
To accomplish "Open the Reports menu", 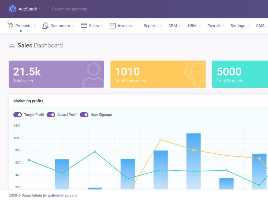I will click(153, 26).
